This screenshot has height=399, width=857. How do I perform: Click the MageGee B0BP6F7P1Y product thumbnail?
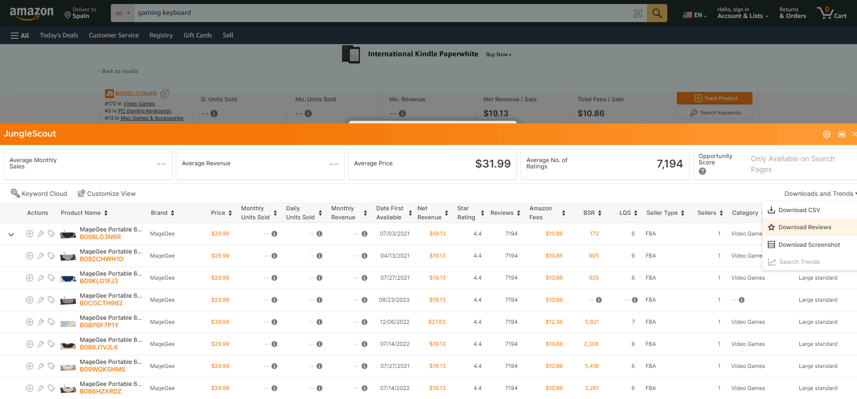click(68, 322)
